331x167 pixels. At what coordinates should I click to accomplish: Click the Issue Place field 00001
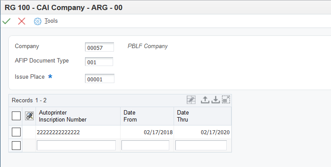tap(100, 78)
